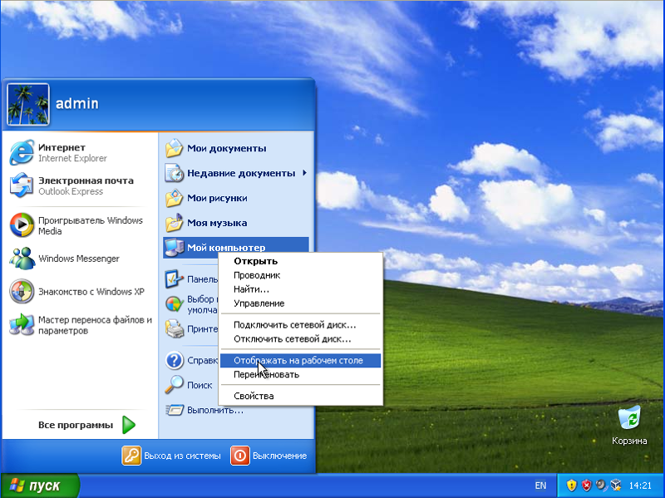Click the пуск Start button

click(40, 486)
